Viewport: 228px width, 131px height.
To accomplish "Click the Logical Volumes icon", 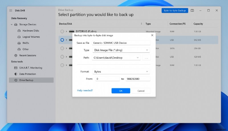I will (x=19, y=37).
